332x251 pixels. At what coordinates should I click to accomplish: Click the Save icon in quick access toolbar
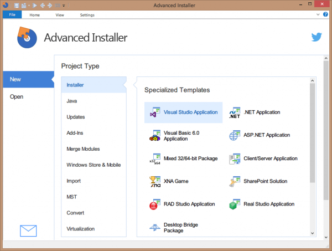click(17, 6)
